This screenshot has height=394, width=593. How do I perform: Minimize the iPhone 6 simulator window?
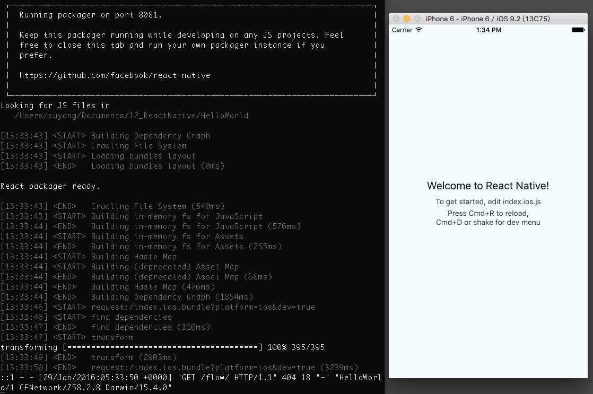407,19
